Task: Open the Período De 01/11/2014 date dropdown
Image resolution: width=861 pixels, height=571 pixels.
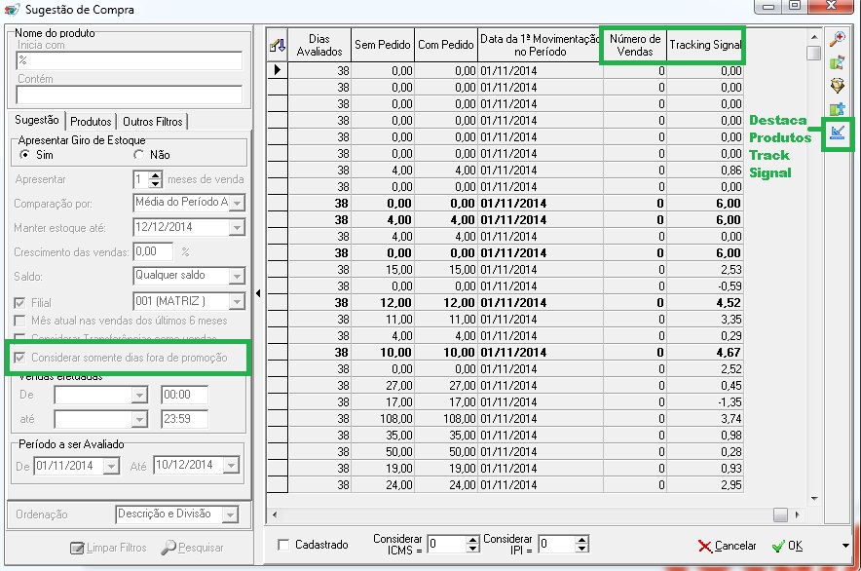Action: point(111,466)
